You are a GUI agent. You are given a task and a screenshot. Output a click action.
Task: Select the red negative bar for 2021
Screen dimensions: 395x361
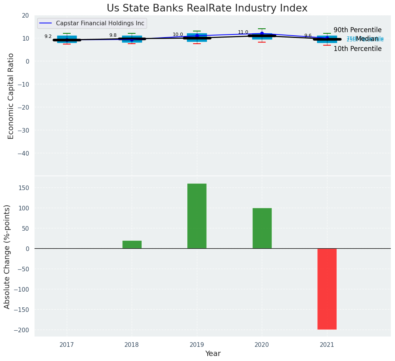click(327, 289)
